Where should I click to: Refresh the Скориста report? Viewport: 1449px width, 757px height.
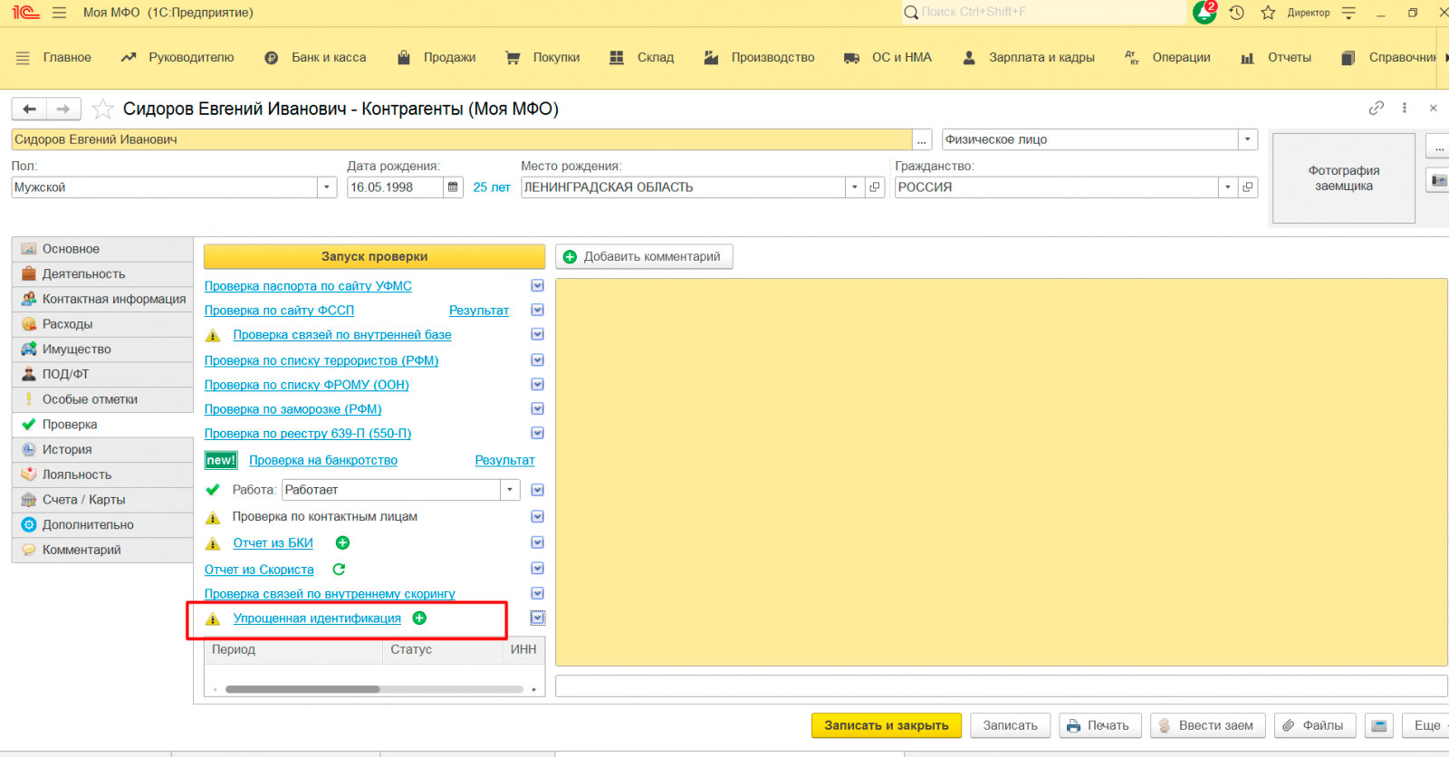tap(339, 570)
